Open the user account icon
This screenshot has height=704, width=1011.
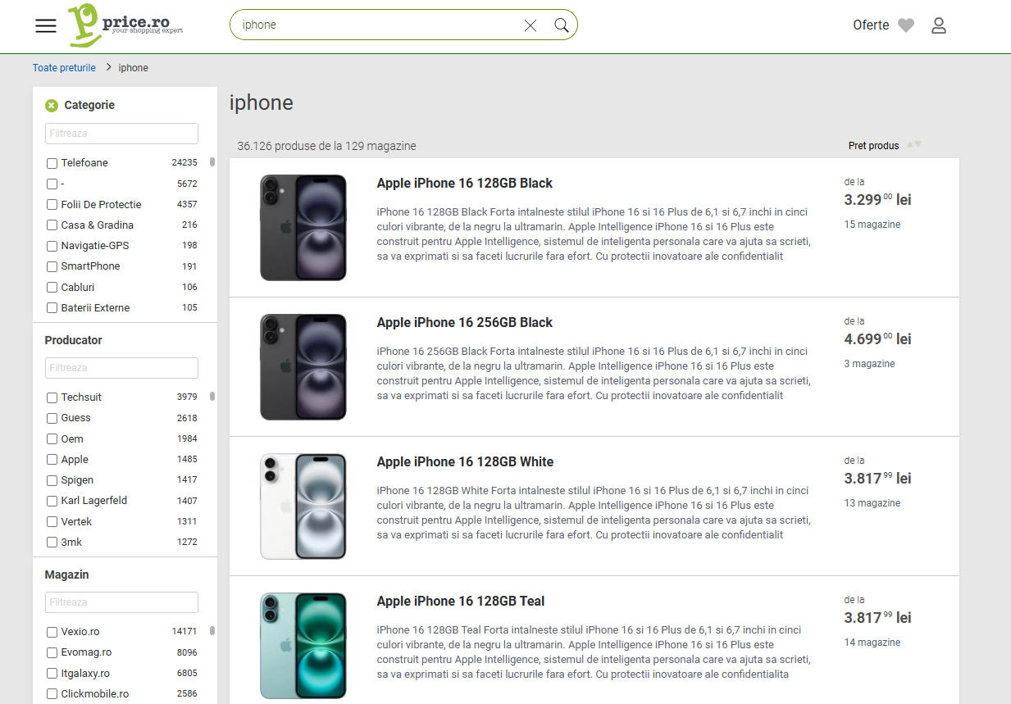[x=939, y=25]
